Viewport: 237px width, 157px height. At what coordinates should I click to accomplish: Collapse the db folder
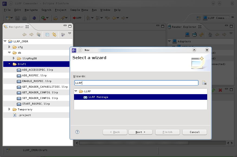[9, 53]
